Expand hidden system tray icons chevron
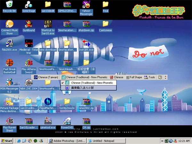The image size is (192, 144). tap(162, 141)
